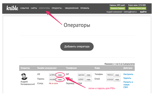Click the Krible logo
155x100 pixels.
coord(12,8)
